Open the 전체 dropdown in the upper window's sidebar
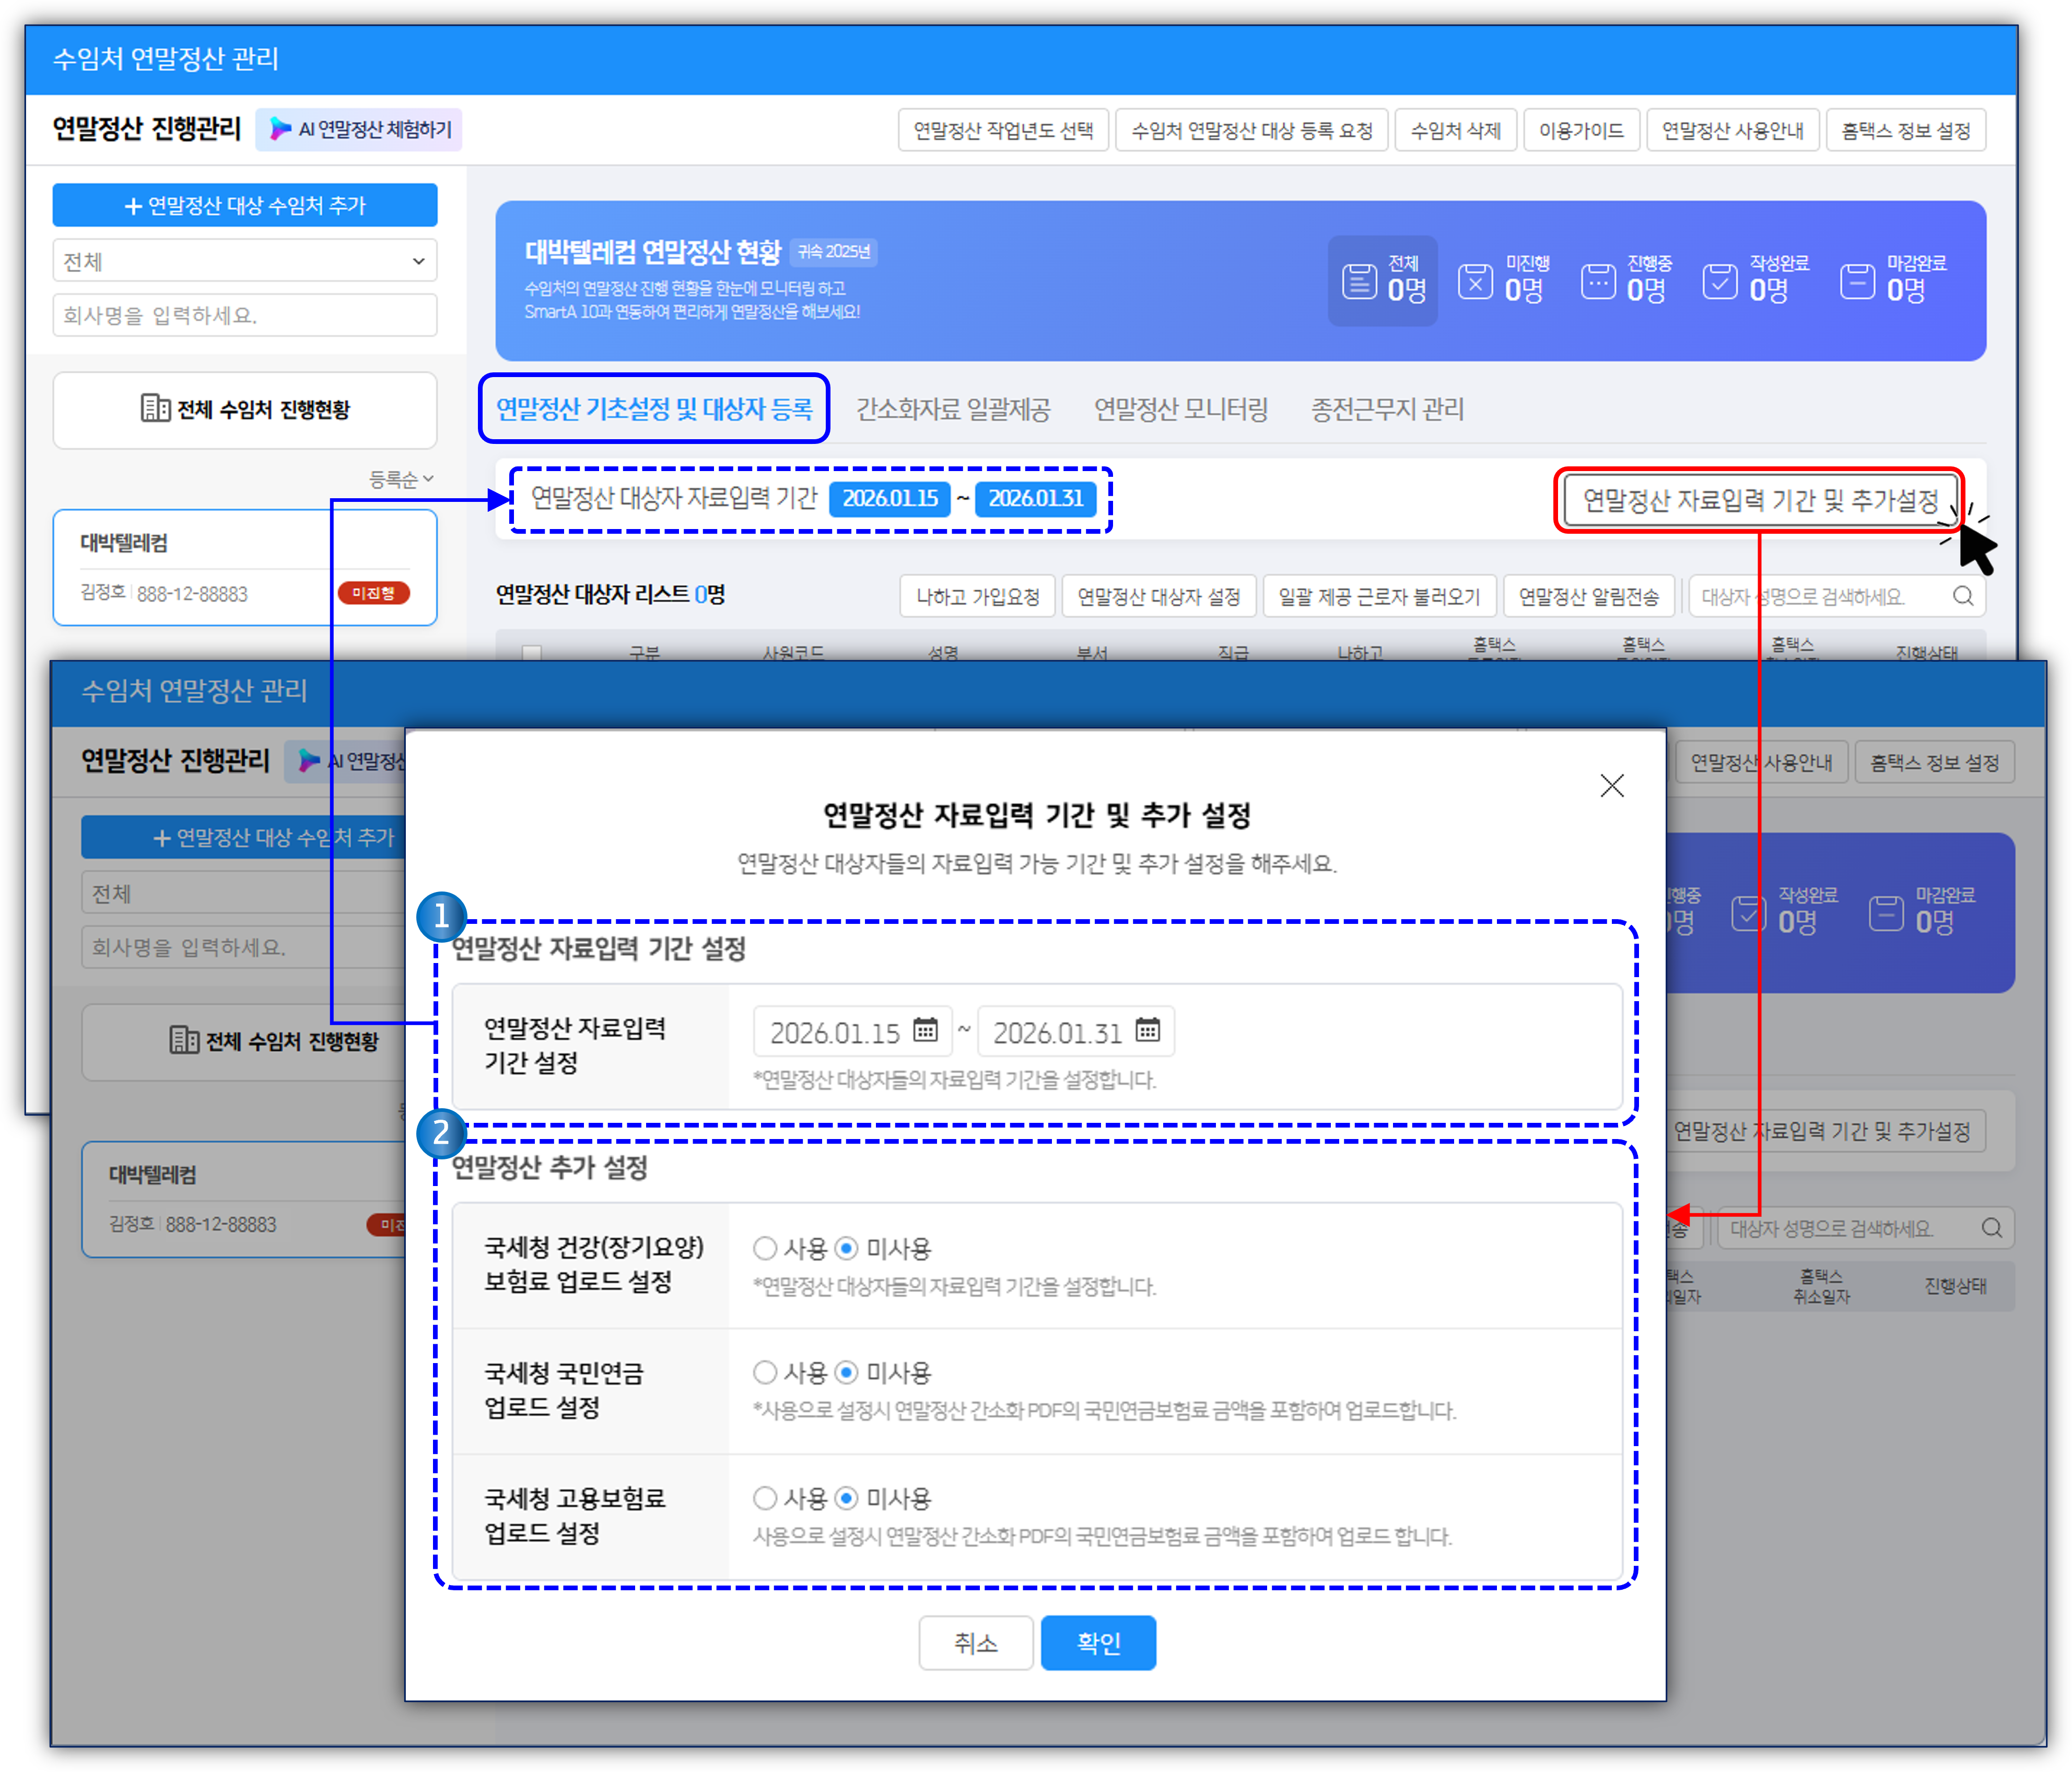The image size is (2072, 1772). click(x=245, y=261)
